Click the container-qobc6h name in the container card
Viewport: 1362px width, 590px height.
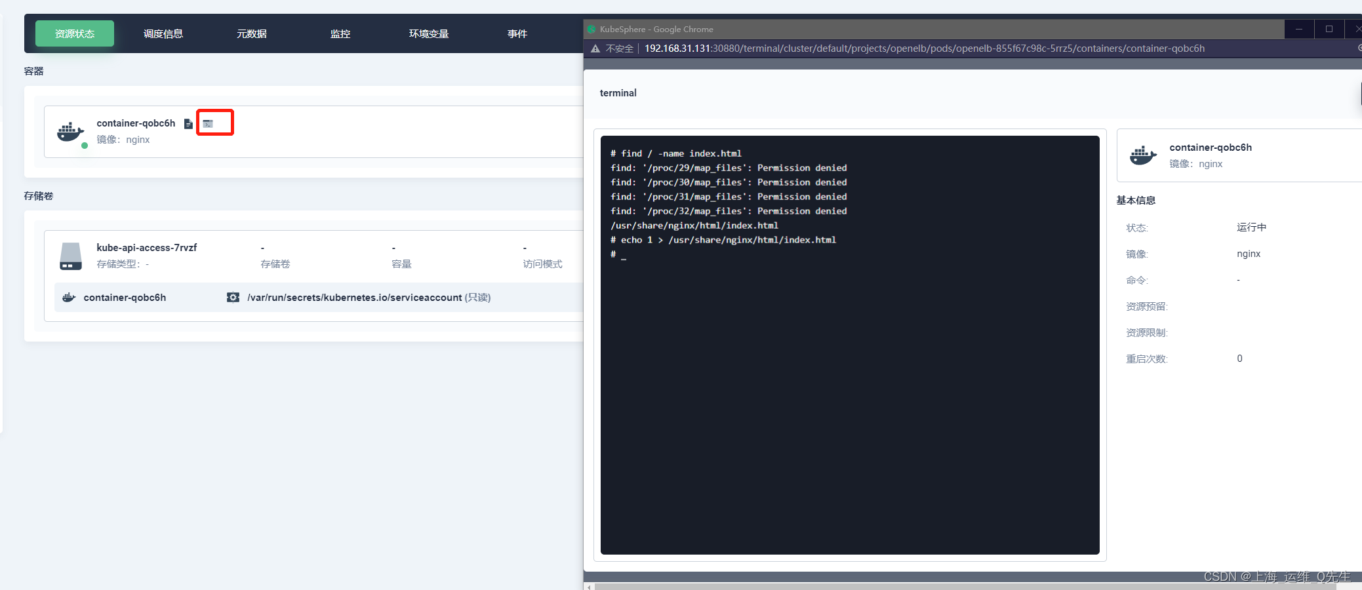coord(136,123)
